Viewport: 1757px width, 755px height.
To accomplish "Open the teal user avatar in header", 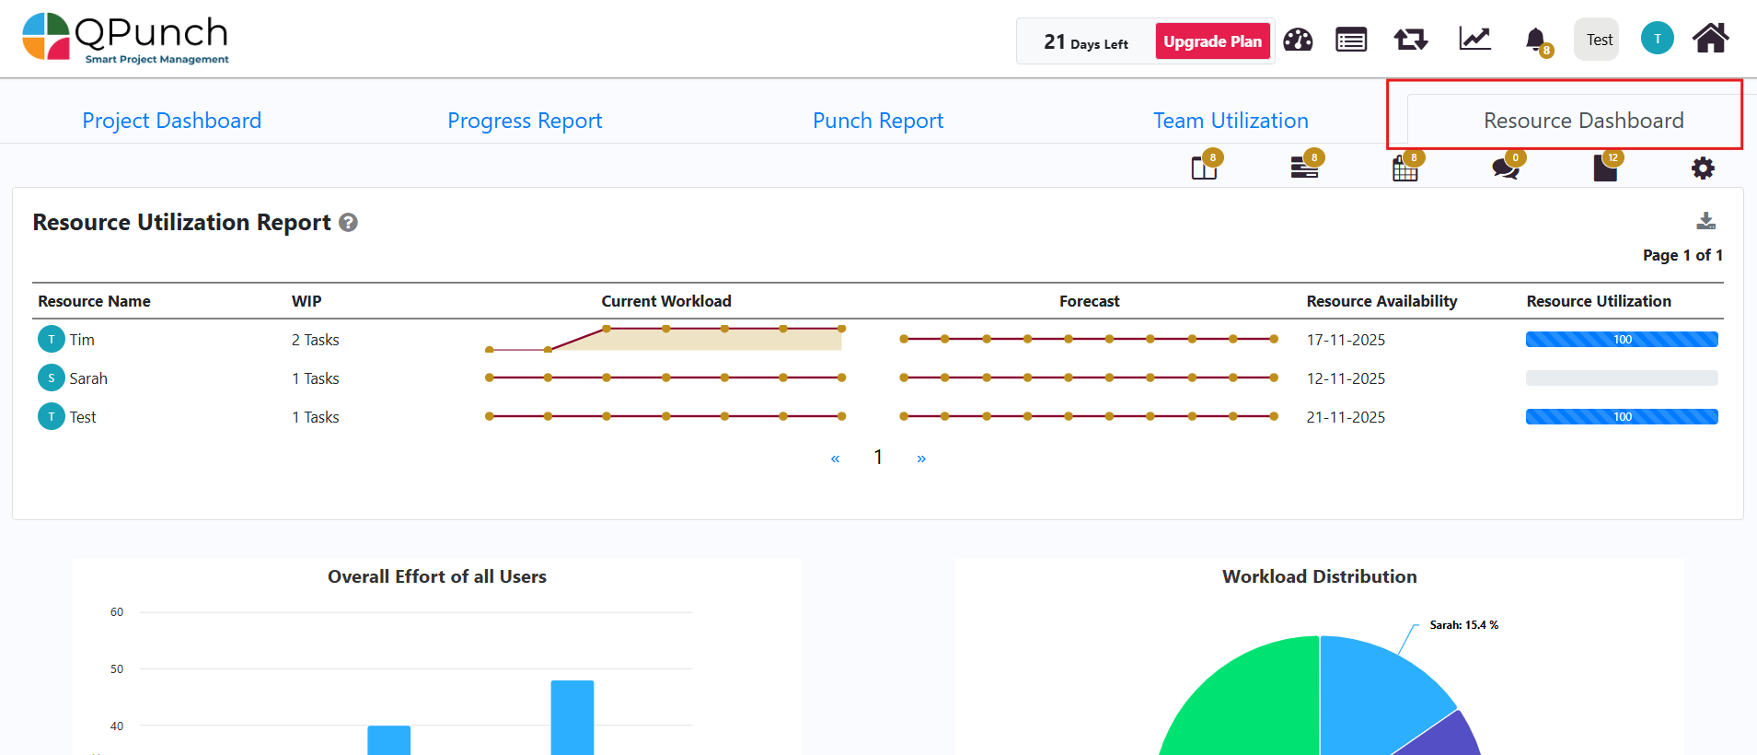I will click(x=1657, y=39).
